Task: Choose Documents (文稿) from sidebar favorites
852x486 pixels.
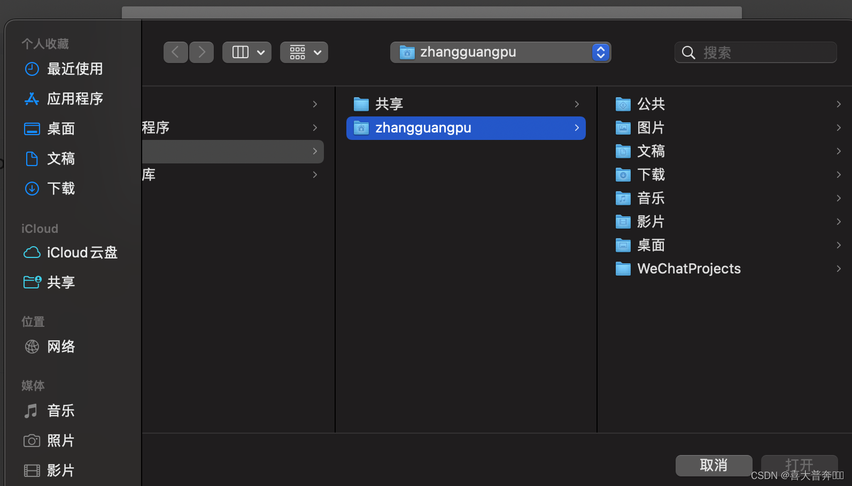Action: pos(60,159)
